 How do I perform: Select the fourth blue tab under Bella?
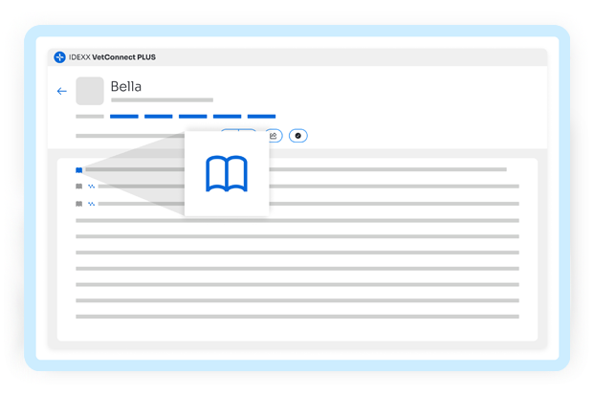tap(228, 117)
